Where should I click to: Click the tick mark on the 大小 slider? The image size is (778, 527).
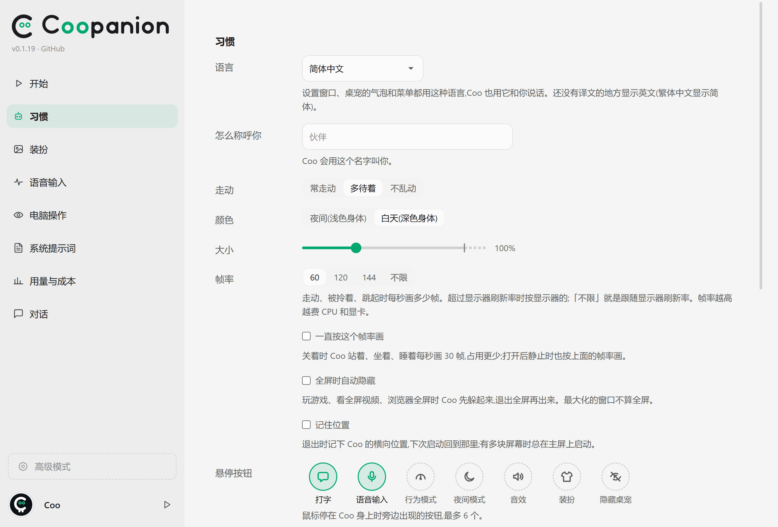pyautogui.click(x=464, y=248)
